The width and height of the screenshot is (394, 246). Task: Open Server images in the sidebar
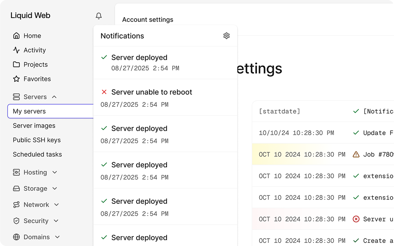[x=34, y=125]
